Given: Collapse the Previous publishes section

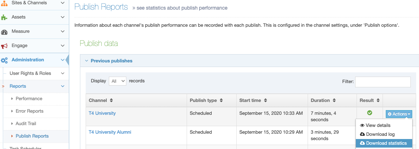Looking at the screenshot, I should tap(86, 61).
